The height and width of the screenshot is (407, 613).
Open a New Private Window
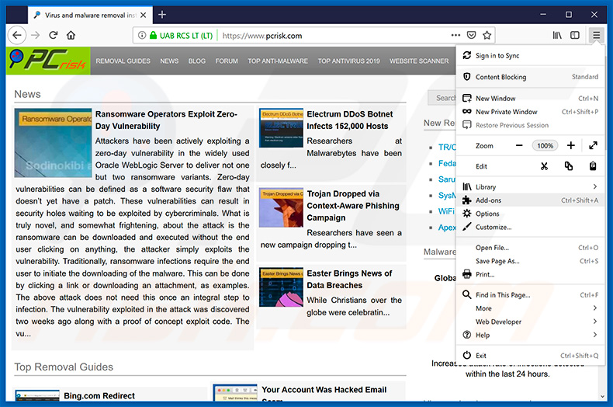click(530, 112)
